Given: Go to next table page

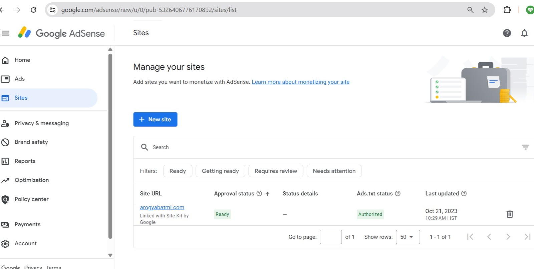Looking at the screenshot, I should 508,237.
